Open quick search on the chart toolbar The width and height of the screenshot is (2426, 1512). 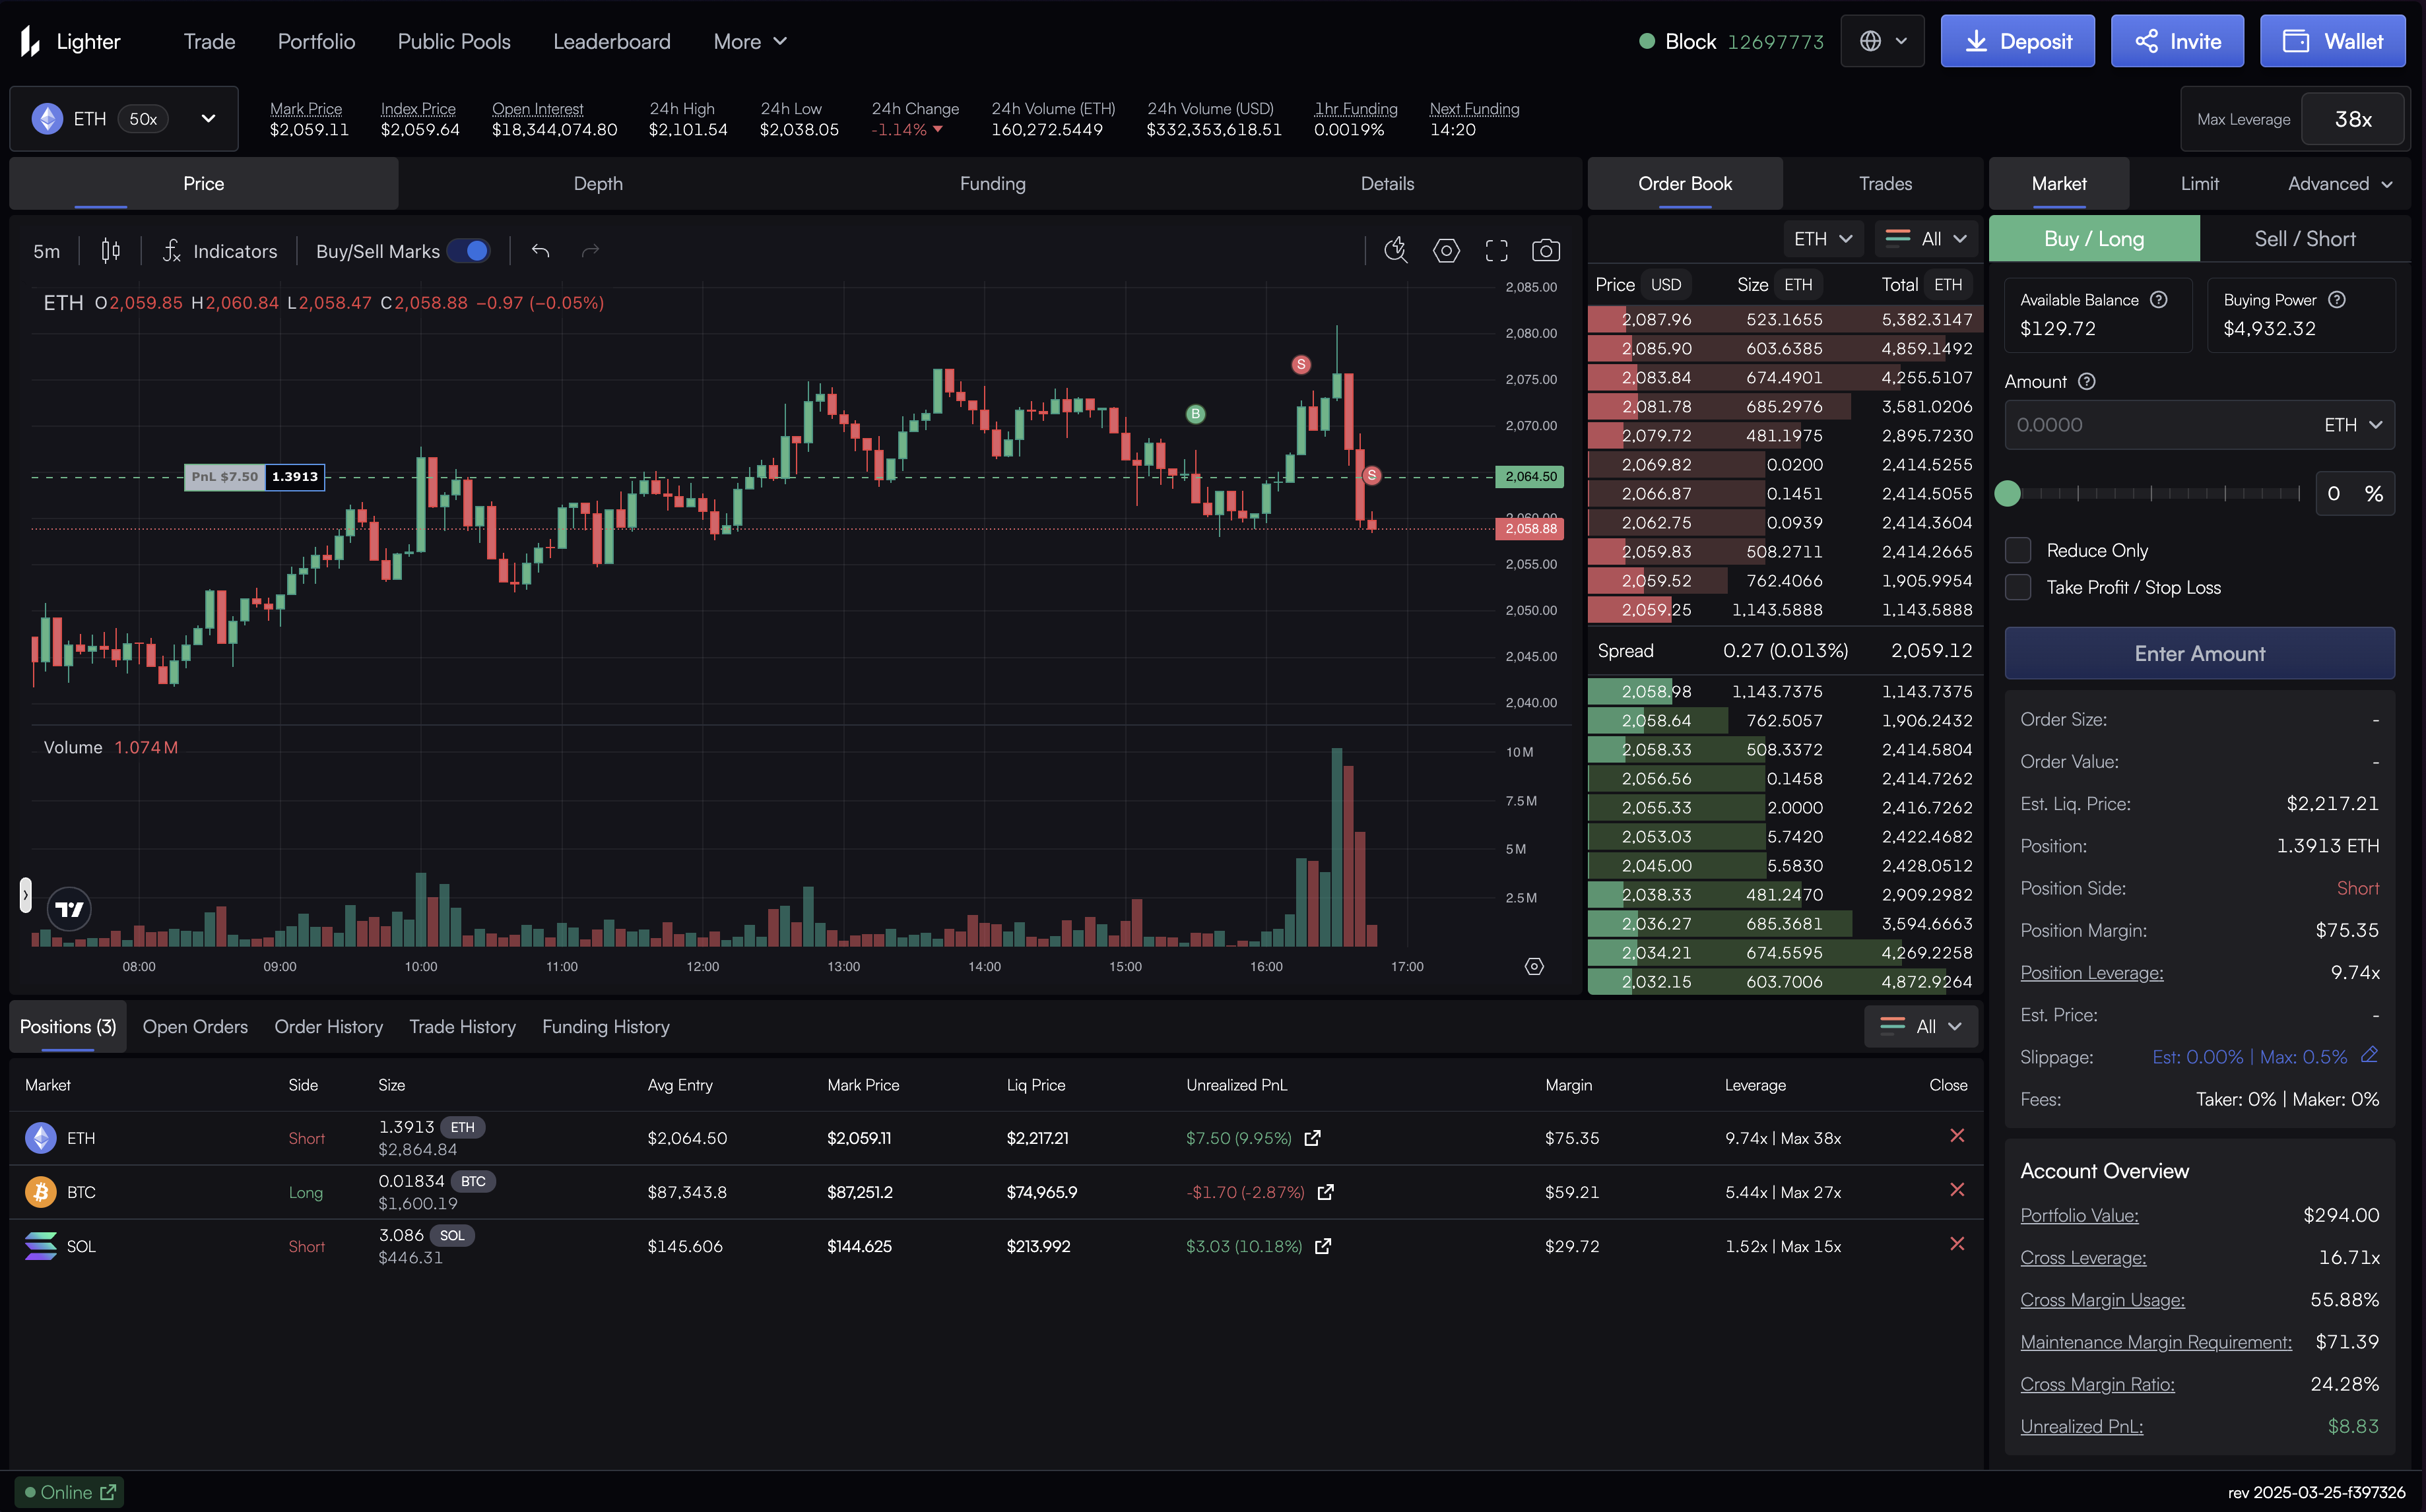coord(1396,251)
